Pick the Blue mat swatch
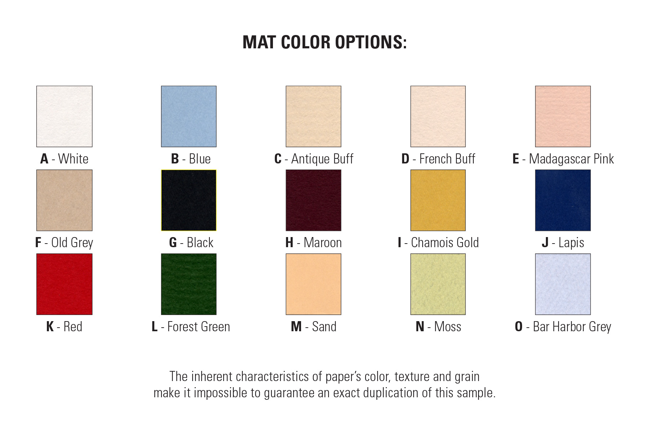 pos(189,116)
